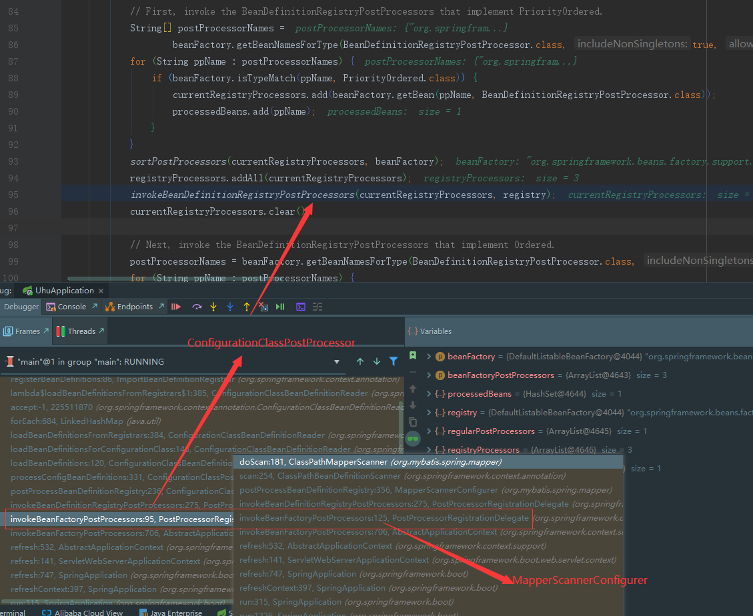The image size is (753, 616).
Task: Select frame postProcessBeanDefinitionRegistry:356, MapperScannerConfigurer
Action: pyautogui.click(x=428, y=490)
